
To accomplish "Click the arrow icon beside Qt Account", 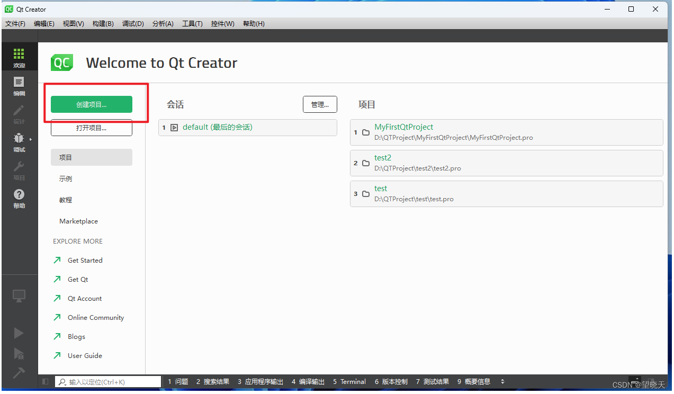I will point(57,298).
